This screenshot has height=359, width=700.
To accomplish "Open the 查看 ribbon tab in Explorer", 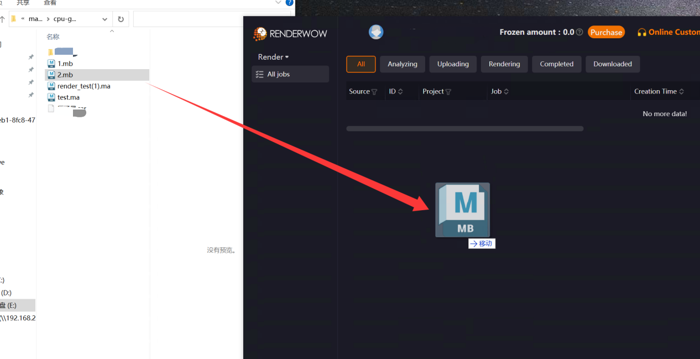I will (50, 3).
